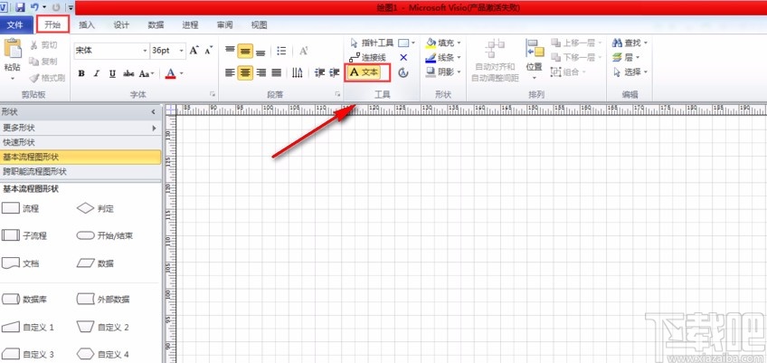The height and width of the screenshot is (363, 767).
Task: Collapse the Shapes (形状) pane chevron
Action: [153, 112]
